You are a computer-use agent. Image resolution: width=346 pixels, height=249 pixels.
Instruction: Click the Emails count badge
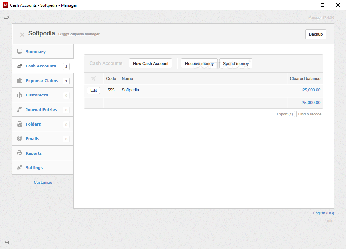click(x=66, y=139)
